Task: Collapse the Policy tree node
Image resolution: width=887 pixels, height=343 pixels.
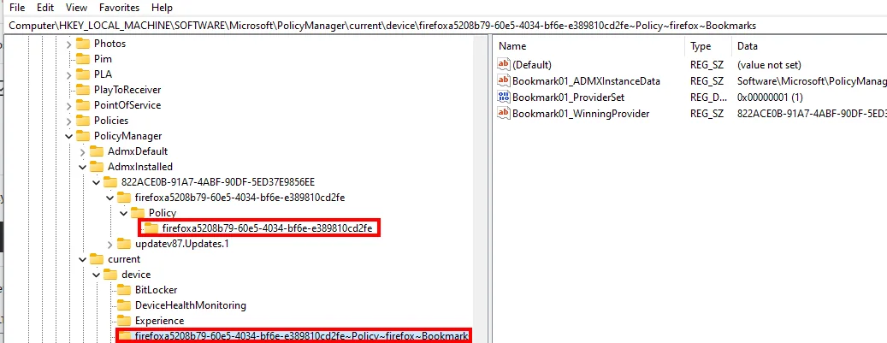Action: pos(124,213)
